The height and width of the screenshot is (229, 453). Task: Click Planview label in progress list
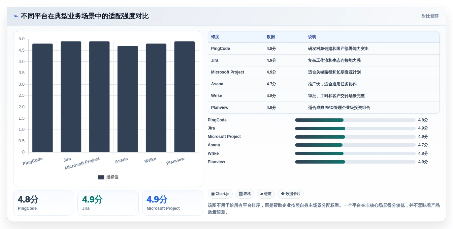pos(216,162)
